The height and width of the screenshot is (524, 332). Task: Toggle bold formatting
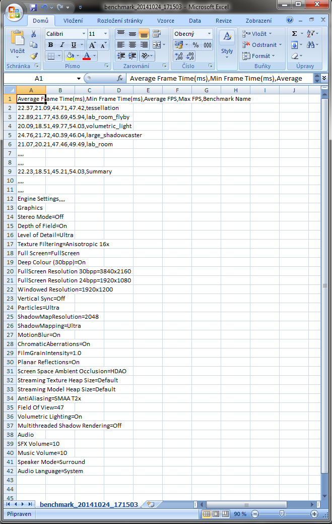[x=51, y=45]
